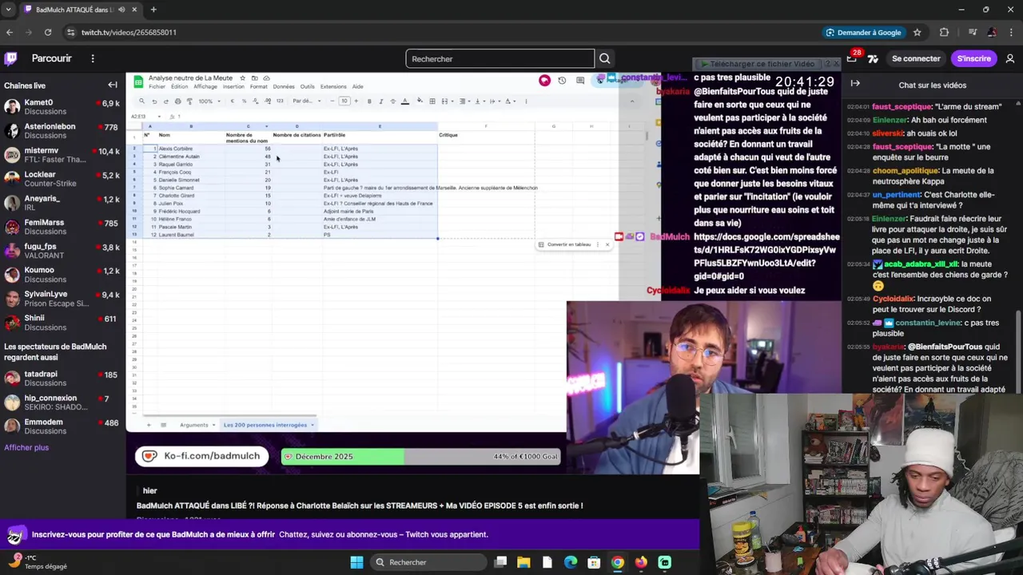
Task: Click the print icon in Sheets toolbar
Action: click(x=177, y=101)
